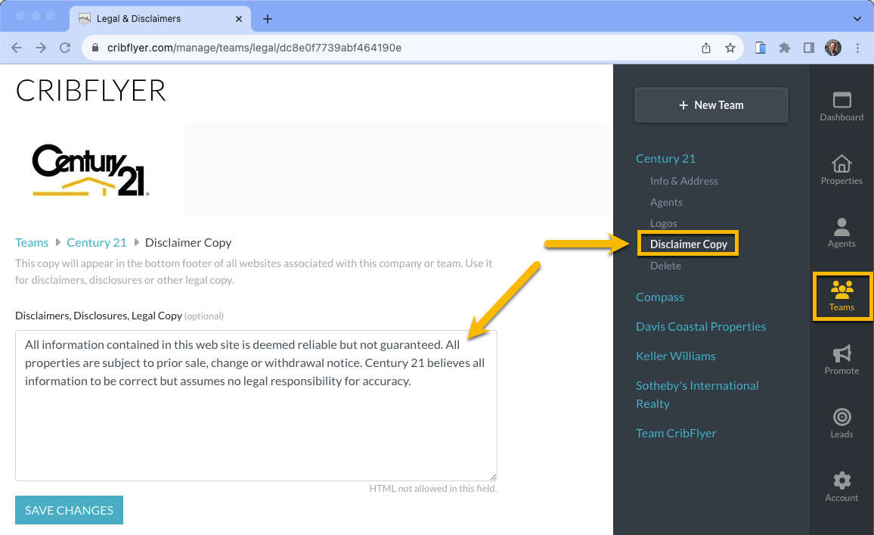Click the browser address bar URL
Image resolution: width=874 pixels, height=535 pixels.
[x=254, y=48]
